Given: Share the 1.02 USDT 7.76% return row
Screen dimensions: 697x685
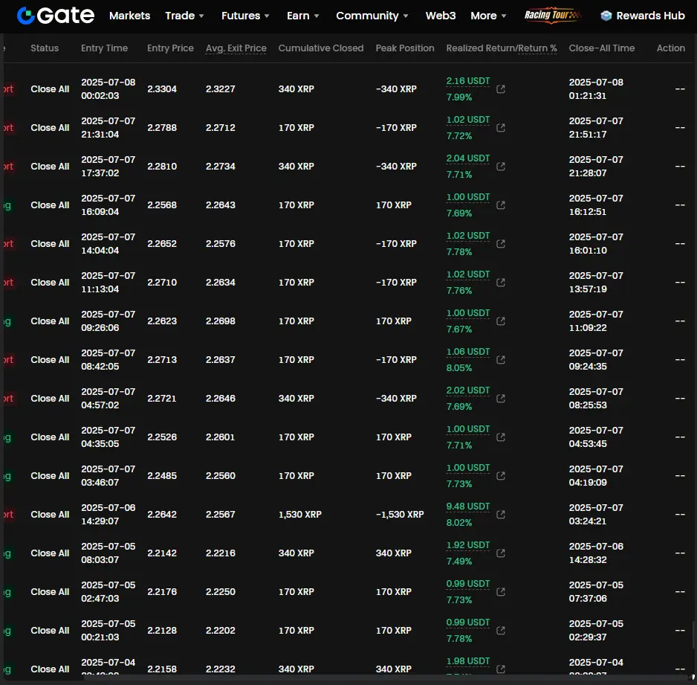Looking at the screenshot, I should 501,283.
